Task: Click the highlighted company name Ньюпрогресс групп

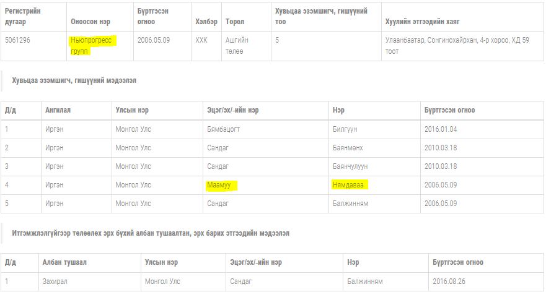Action: point(93,46)
